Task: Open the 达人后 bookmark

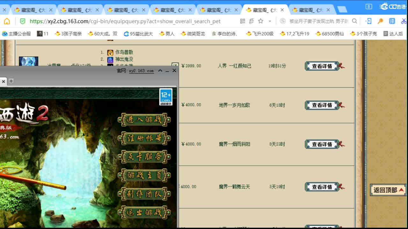Action: pos(393,33)
